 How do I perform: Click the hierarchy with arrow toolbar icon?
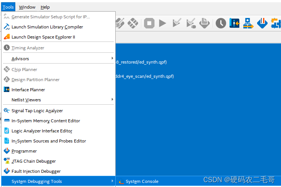click(x=248, y=23)
